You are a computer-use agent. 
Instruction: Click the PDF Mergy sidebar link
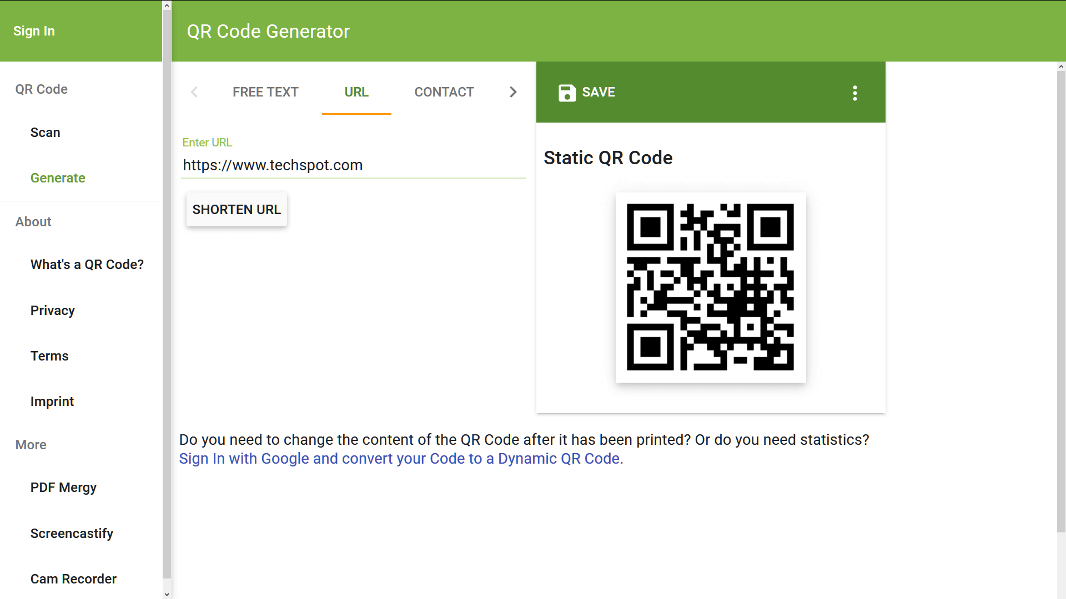64,487
